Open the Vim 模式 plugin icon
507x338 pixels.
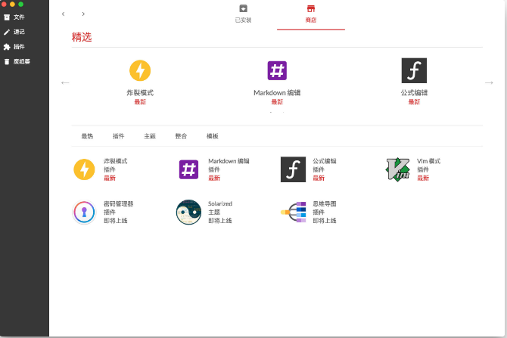(398, 169)
